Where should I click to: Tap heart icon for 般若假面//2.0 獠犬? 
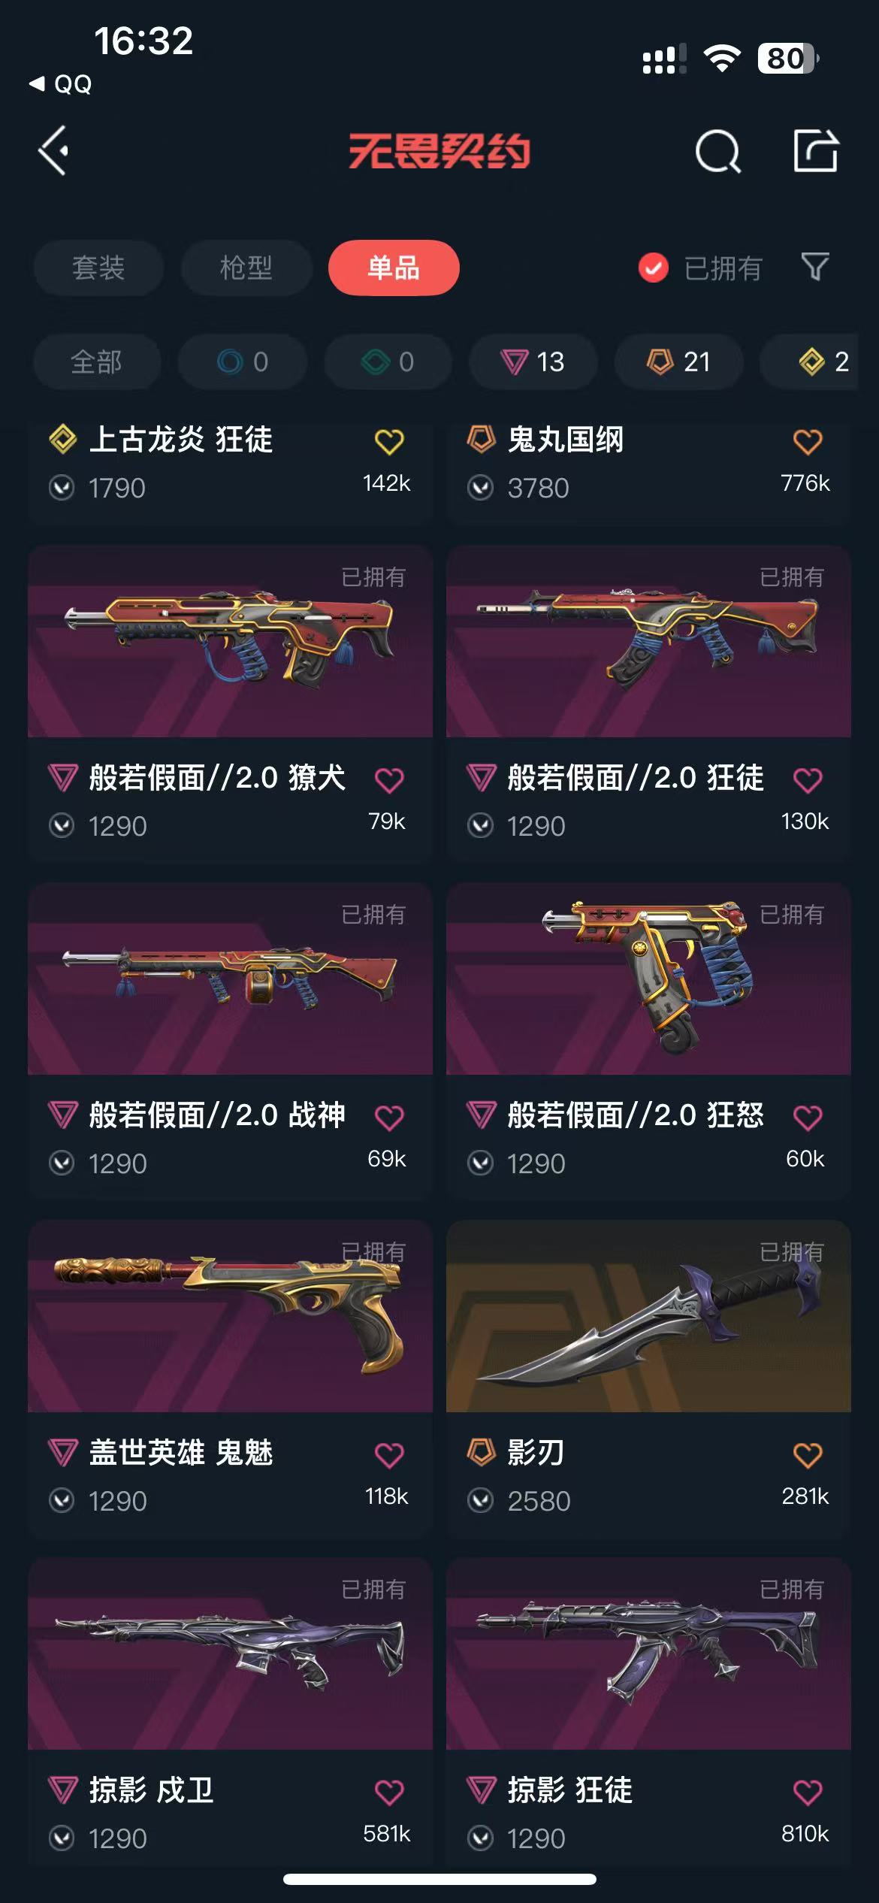coord(389,779)
